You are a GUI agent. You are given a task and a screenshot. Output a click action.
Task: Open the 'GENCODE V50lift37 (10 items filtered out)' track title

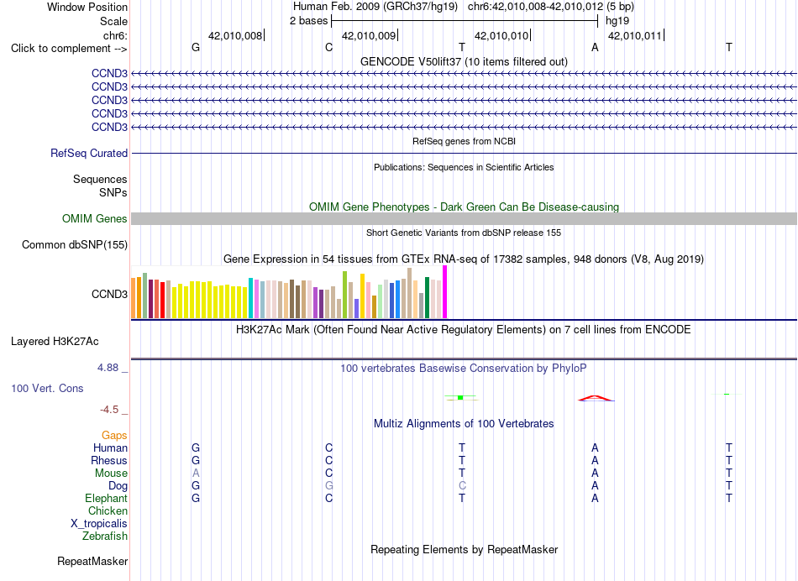[x=464, y=61]
